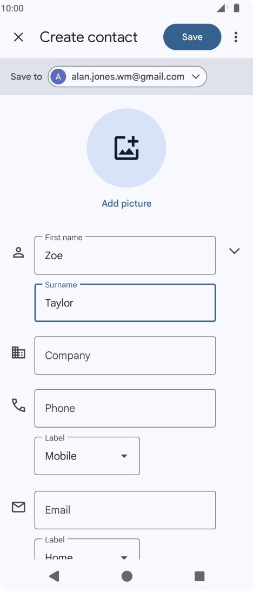Open recent apps with square button
The image size is (253, 591).
[x=199, y=576]
